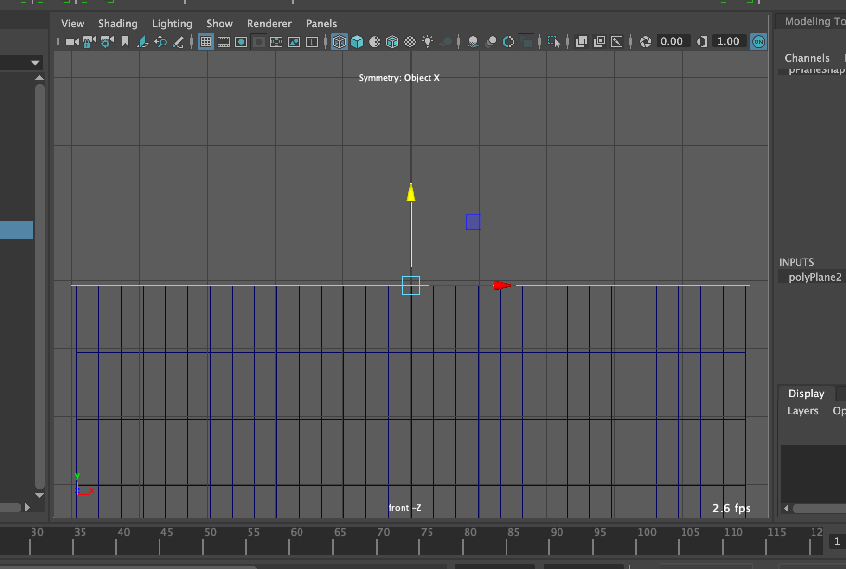Toggle Motion Blur icon
Screen dimensions: 846x569
point(491,42)
